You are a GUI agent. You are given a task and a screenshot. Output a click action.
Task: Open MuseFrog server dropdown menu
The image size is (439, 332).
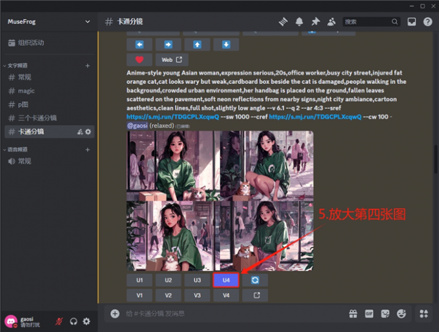coord(88,21)
